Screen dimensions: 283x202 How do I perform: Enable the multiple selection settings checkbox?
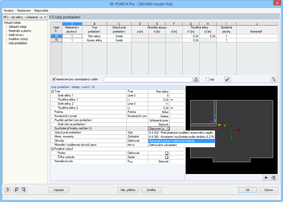[x=54, y=79]
